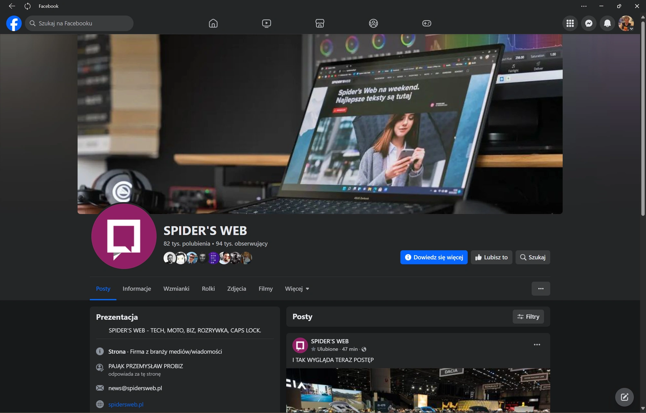The image size is (646, 413).
Task: Open the Home feed icon
Action: [213, 23]
